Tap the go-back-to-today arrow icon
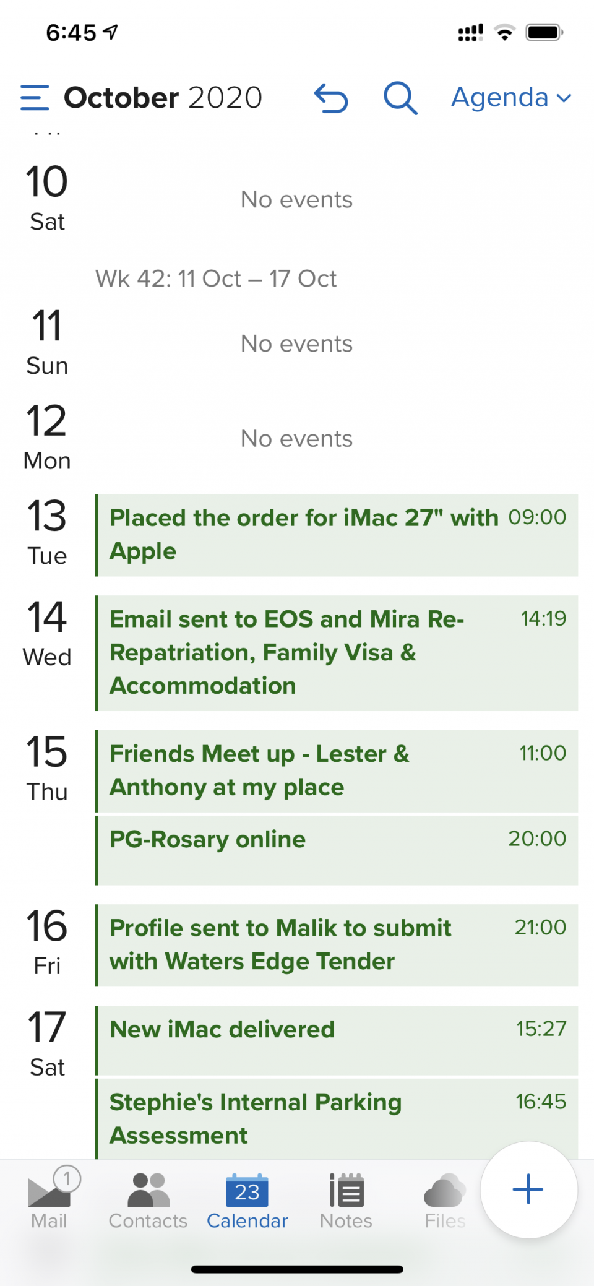Image resolution: width=594 pixels, height=1286 pixels. pos(332,98)
